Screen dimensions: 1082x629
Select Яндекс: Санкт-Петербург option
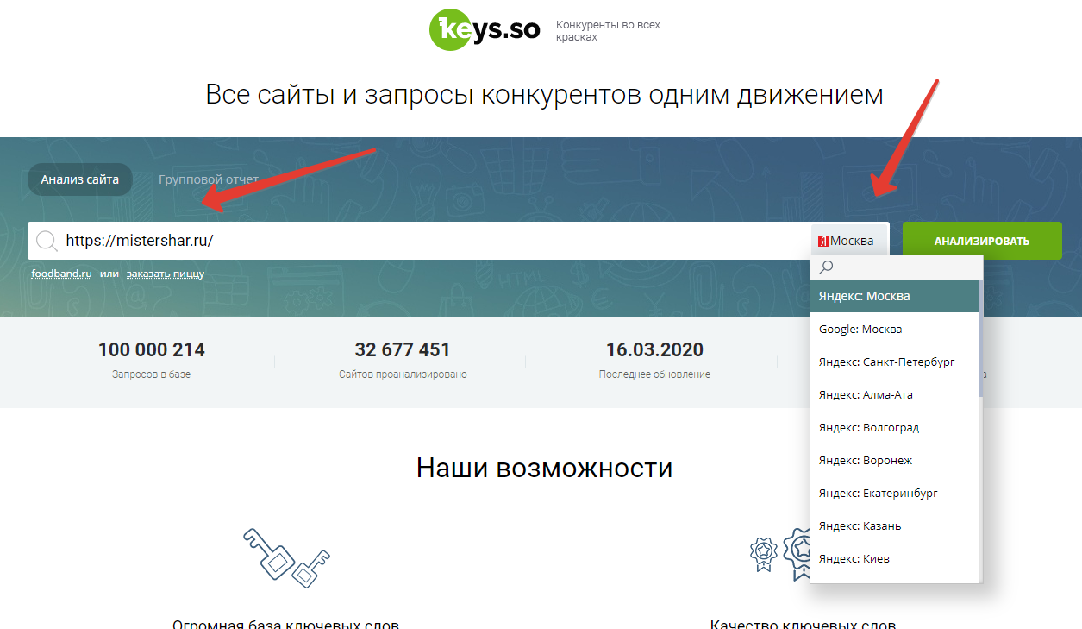894,362
